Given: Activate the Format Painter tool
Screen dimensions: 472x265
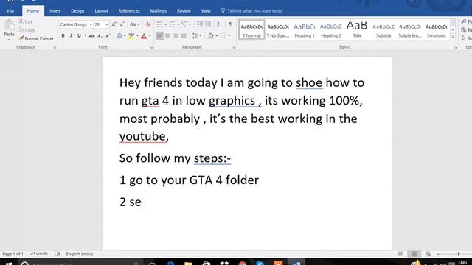Looking at the screenshot, I should coord(36,38).
